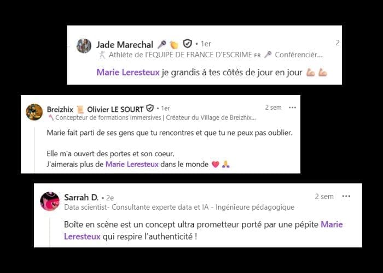
Task: Click the verified shield badge next to Jade Marechal
Action: tap(187, 44)
